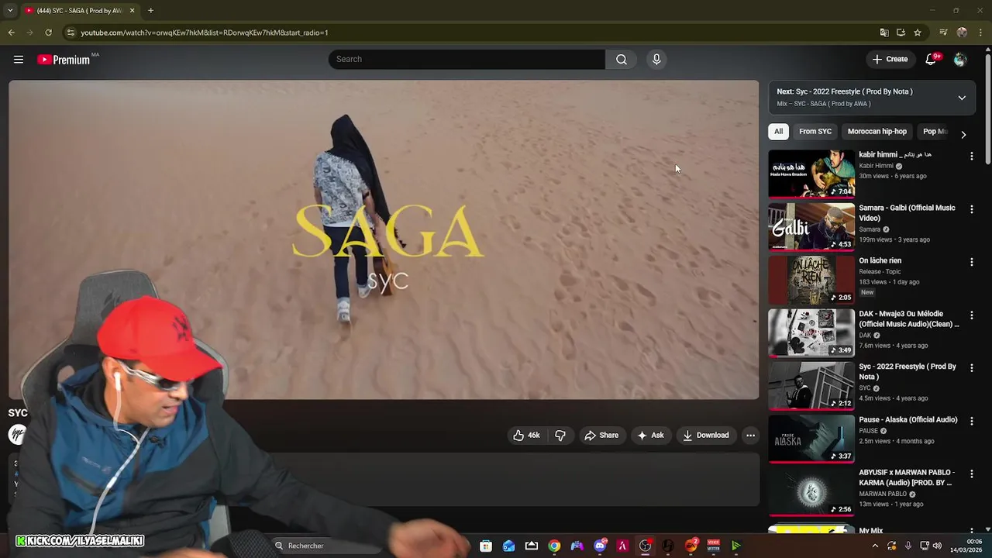Click the Create button
The image size is (992, 558).
click(x=890, y=60)
